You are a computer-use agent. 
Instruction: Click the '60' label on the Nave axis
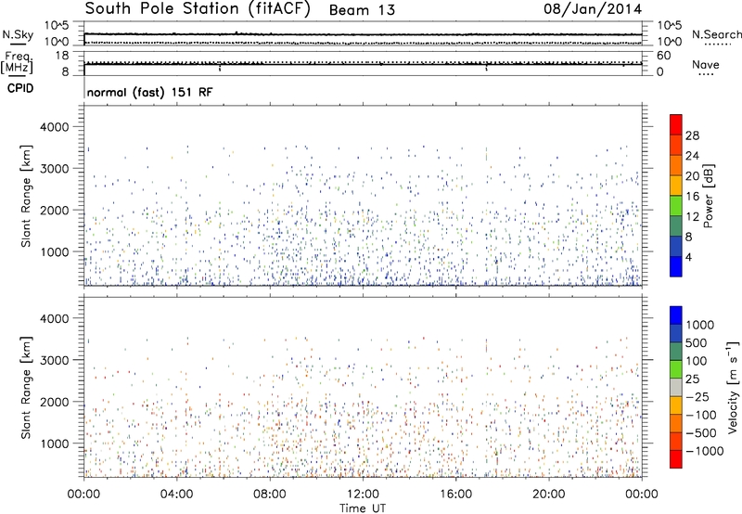(x=663, y=56)
